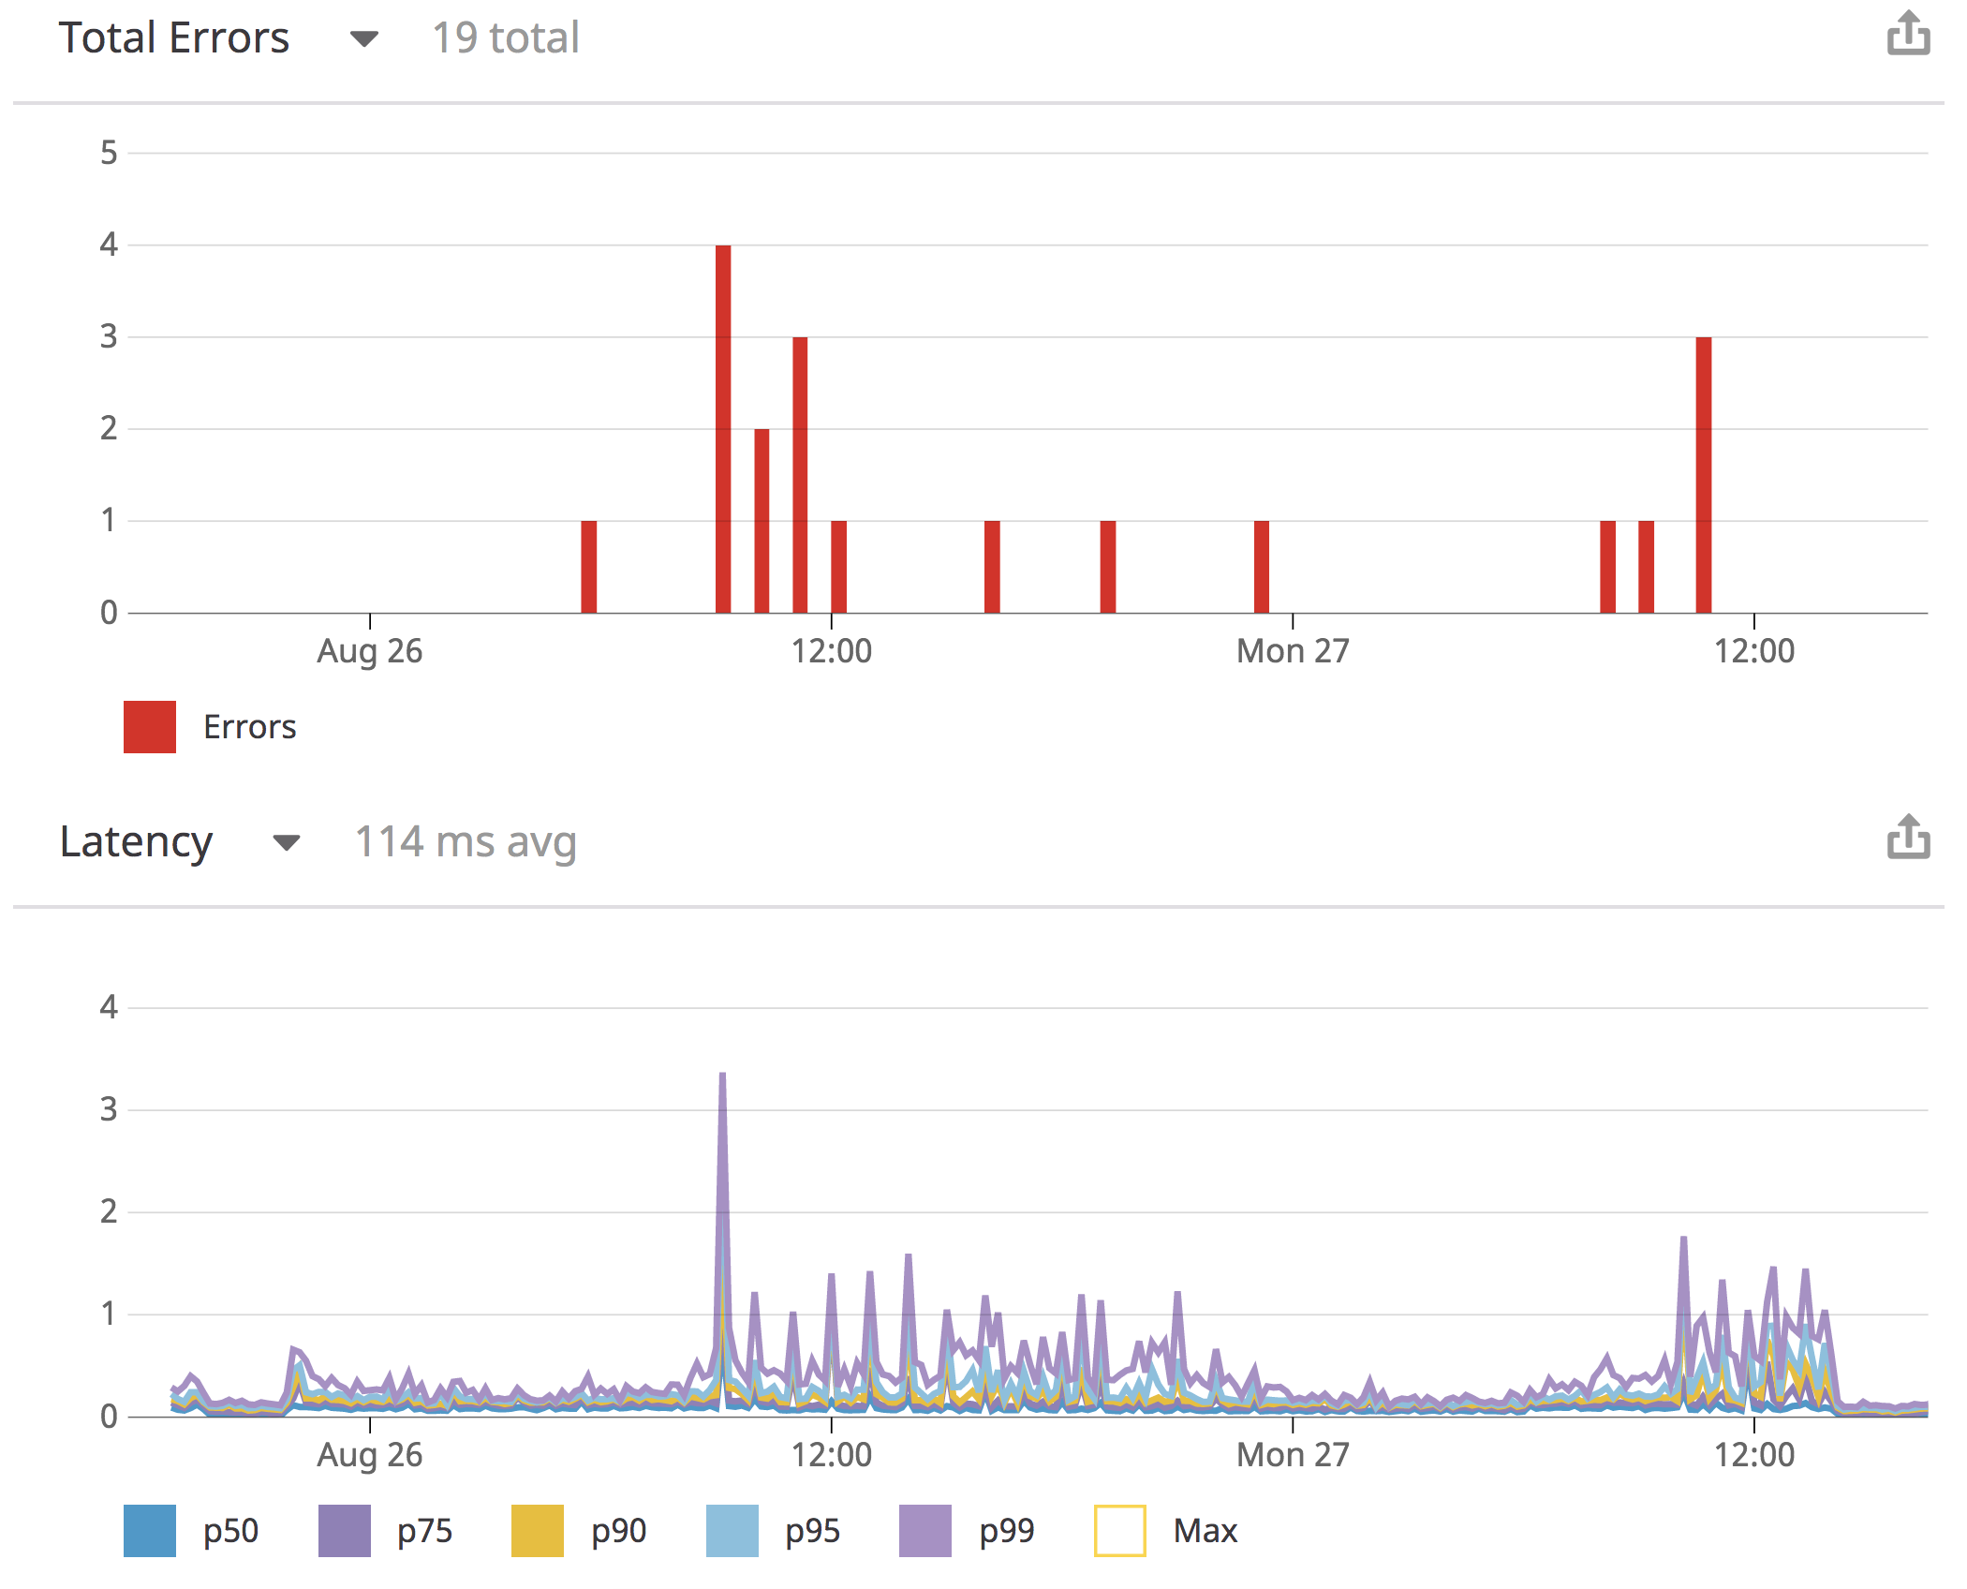Click 'Aug 26' label on the latency axis
The width and height of the screenshot is (1967, 1589).
click(370, 1455)
